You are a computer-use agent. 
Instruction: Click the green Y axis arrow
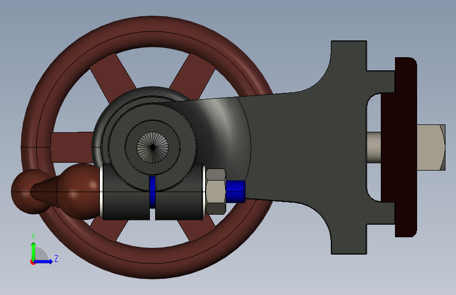[x=34, y=251]
